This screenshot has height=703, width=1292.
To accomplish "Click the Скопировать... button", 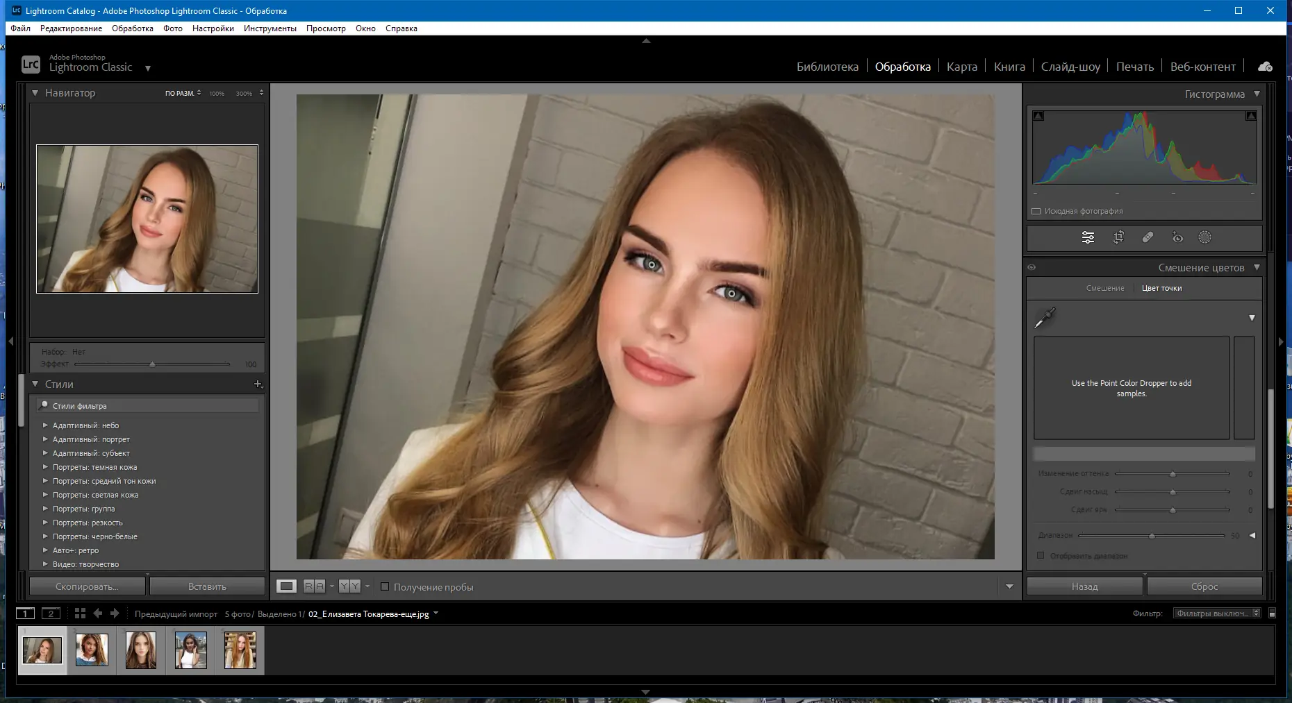I will (x=87, y=586).
